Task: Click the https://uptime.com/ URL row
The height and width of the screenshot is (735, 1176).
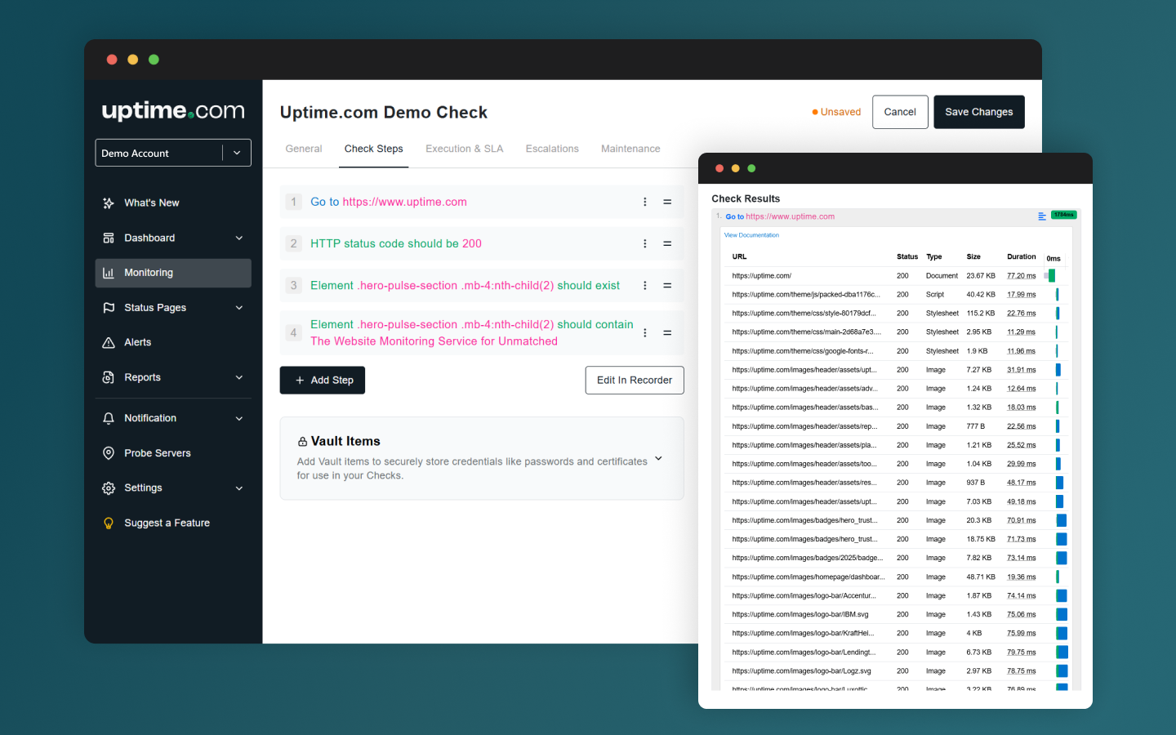Action: tap(897, 276)
